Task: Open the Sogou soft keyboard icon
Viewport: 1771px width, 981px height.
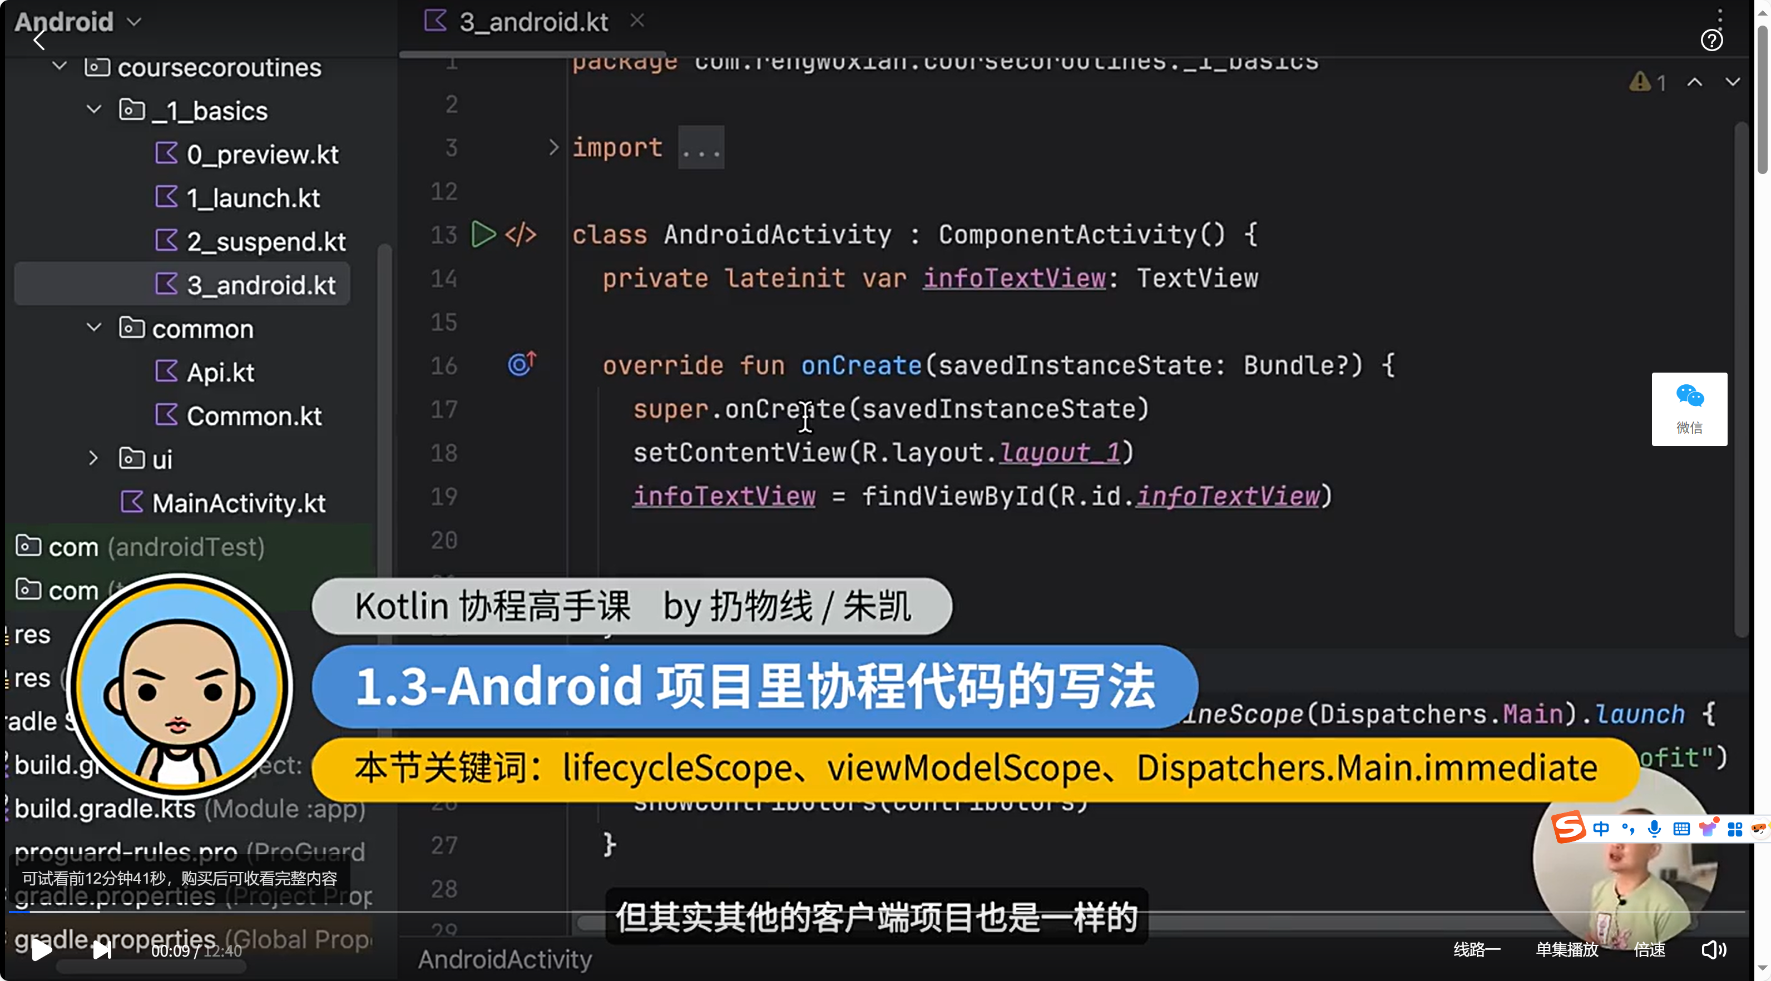Action: 1681,829
